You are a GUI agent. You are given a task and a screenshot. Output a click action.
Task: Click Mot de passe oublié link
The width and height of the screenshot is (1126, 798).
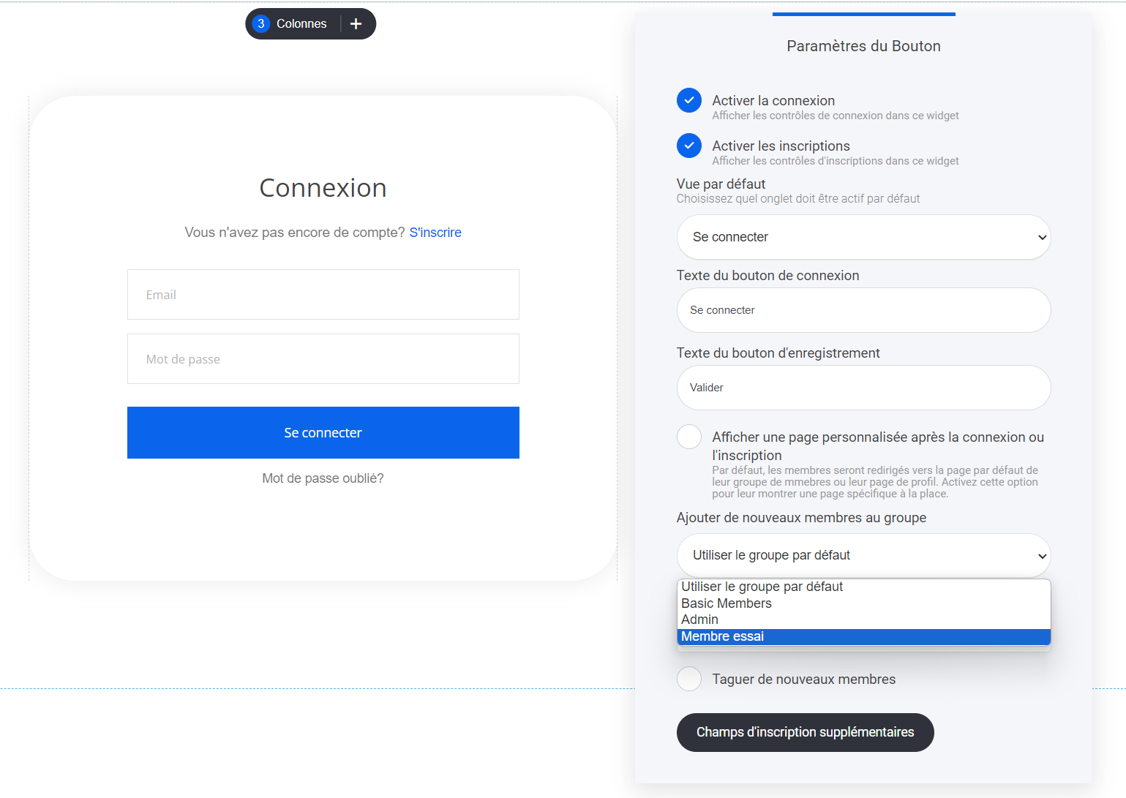pos(323,478)
